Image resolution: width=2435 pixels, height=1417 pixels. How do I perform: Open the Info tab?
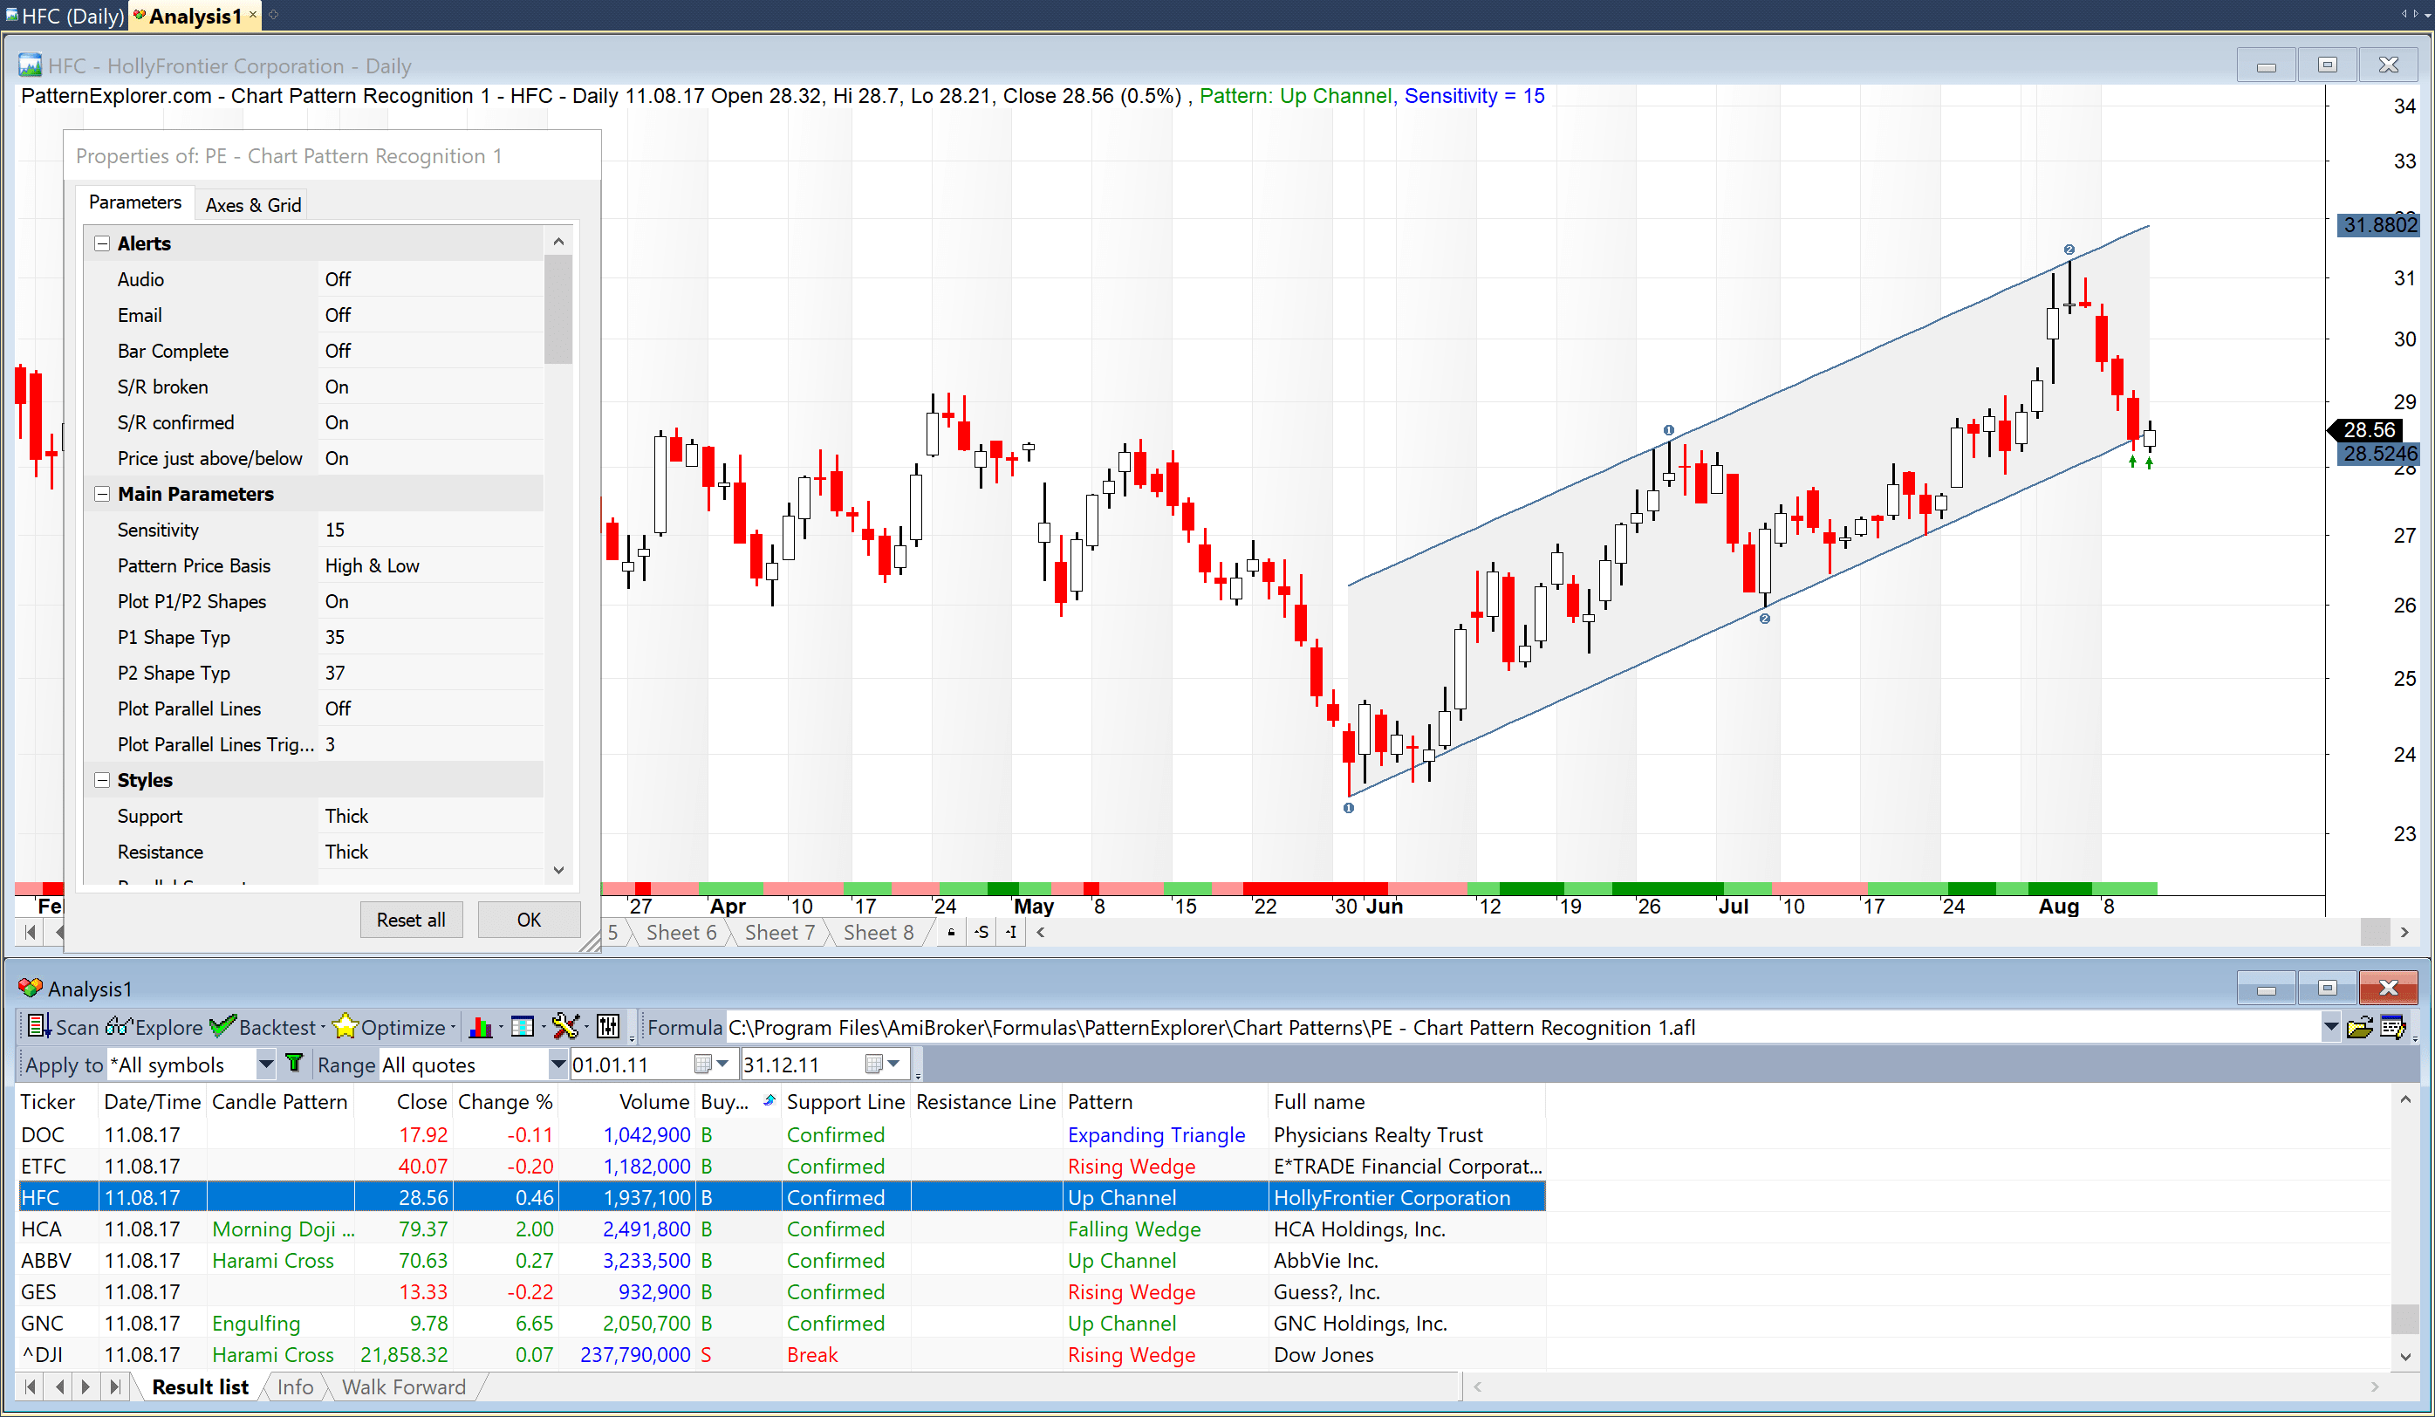pos(295,1386)
